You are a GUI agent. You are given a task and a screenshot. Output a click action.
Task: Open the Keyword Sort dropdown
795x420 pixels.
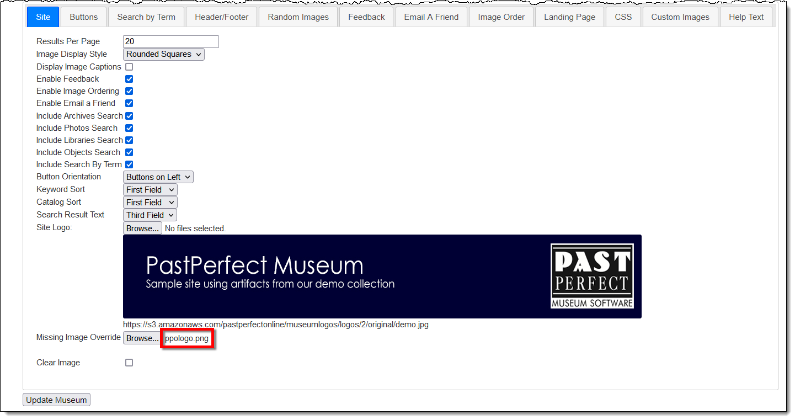(x=150, y=190)
